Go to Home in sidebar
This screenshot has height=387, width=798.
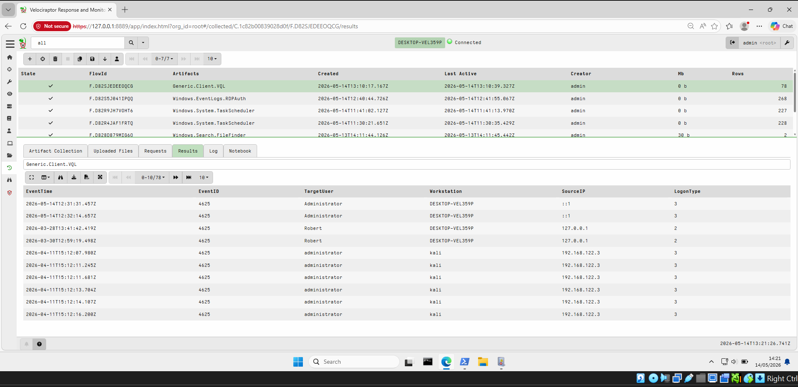[x=10, y=57]
